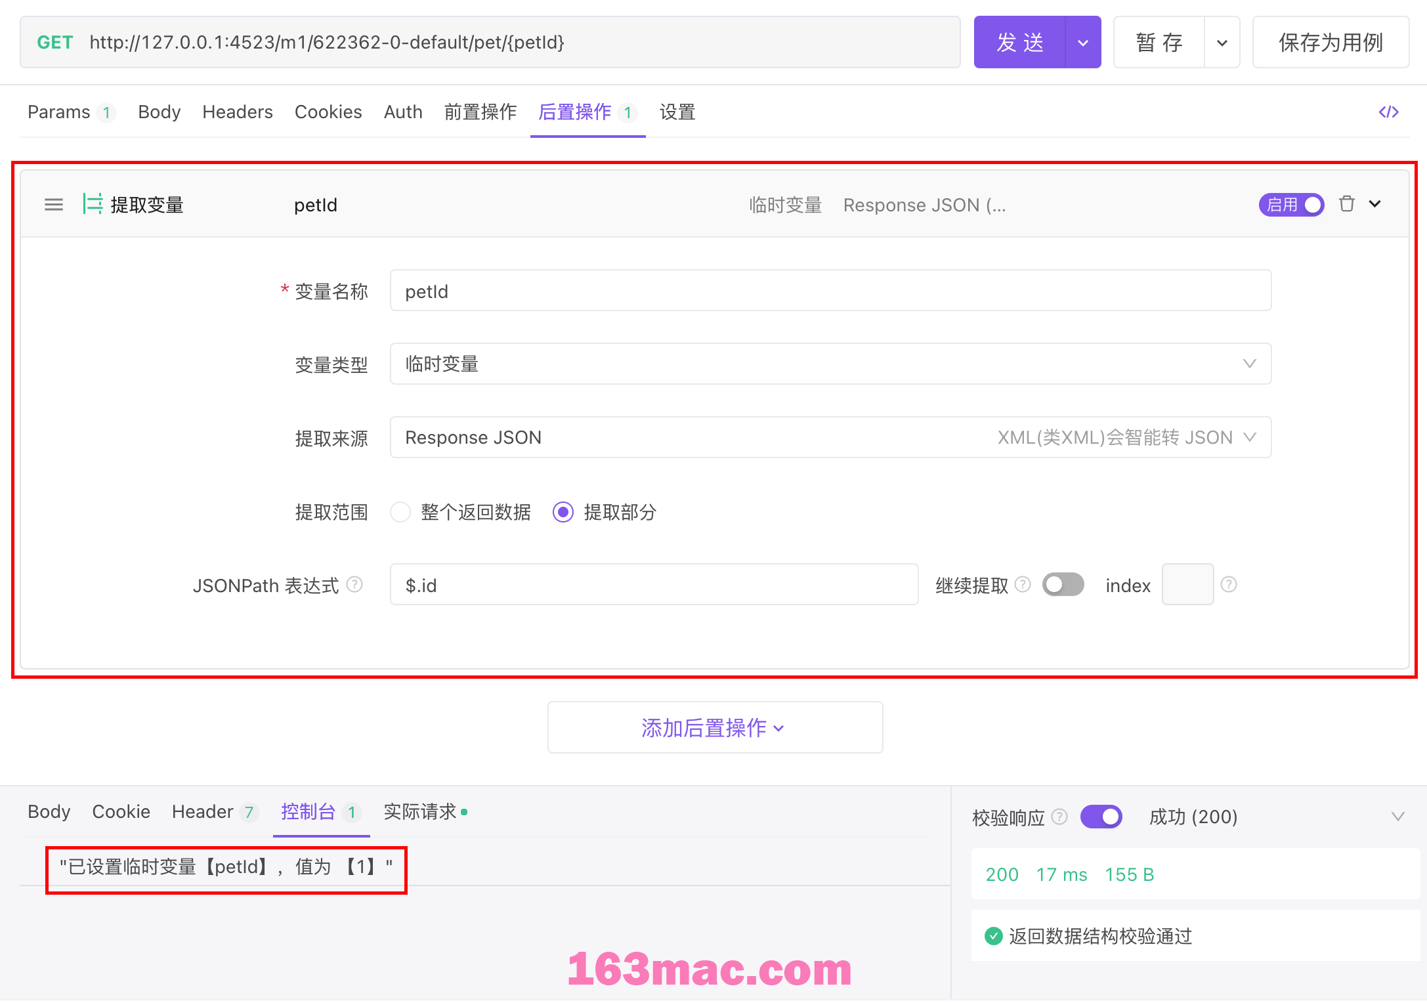Collapse the 提取变量 panel chevron

pos(1375,204)
